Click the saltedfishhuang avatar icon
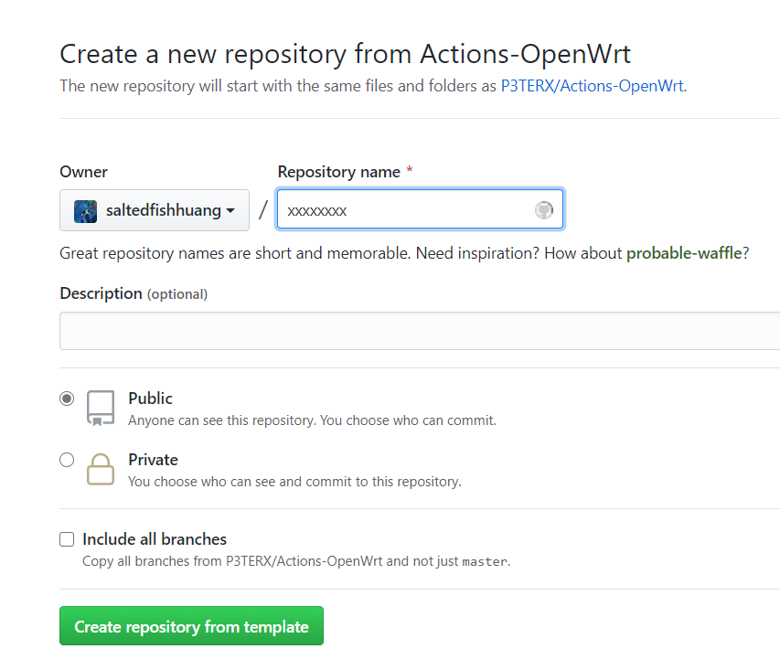Viewport: 780px width, 670px height. [x=86, y=211]
